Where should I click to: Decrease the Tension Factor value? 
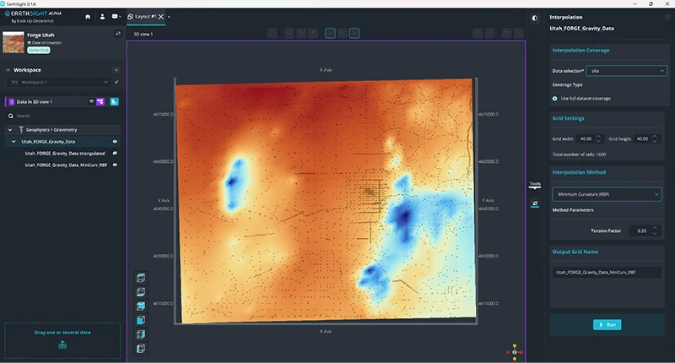(655, 233)
